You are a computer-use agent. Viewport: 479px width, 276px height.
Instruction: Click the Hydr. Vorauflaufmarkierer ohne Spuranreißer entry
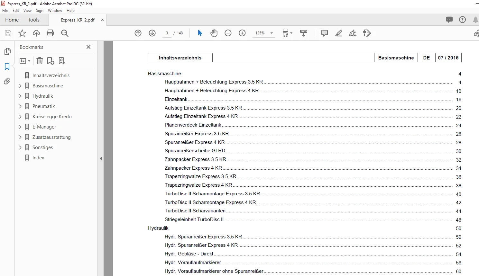click(214, 271)
